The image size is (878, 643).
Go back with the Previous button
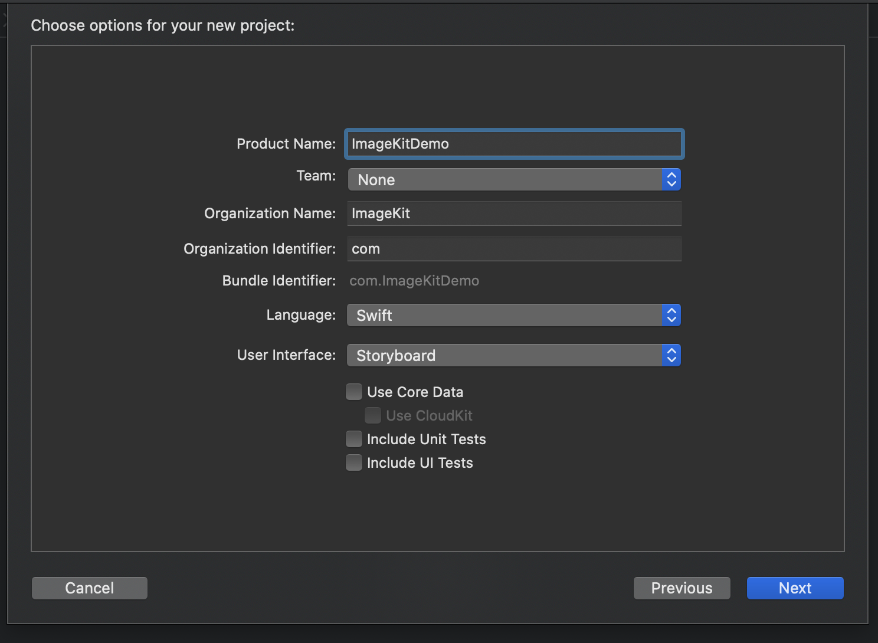682,588
